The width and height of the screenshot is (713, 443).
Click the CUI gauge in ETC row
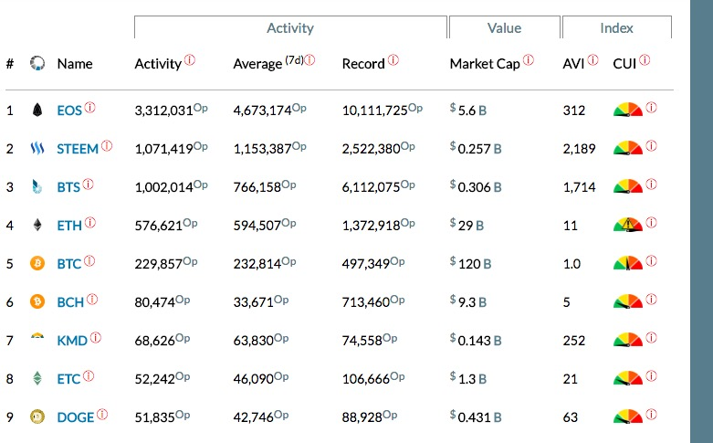(628, 378)
